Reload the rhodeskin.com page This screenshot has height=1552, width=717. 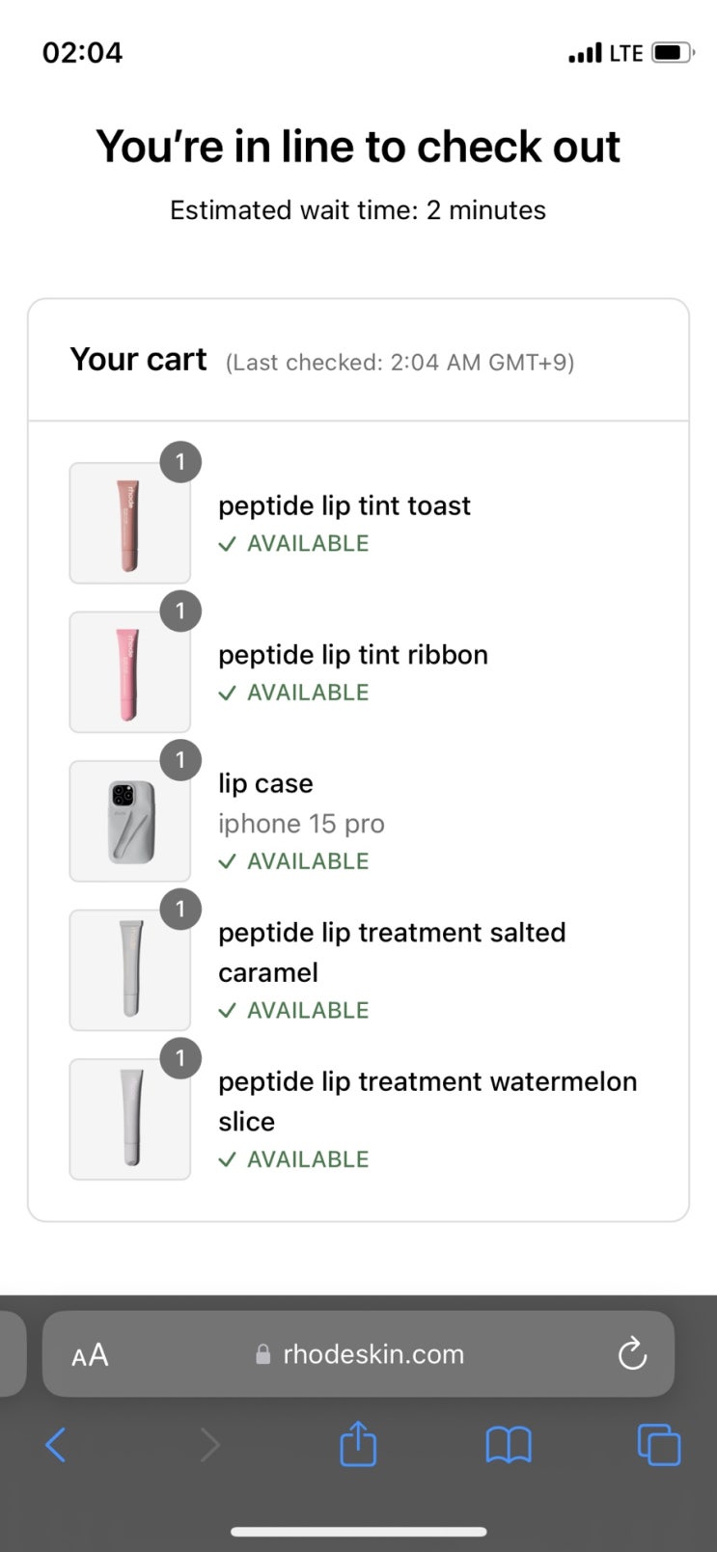point(631,1354)
